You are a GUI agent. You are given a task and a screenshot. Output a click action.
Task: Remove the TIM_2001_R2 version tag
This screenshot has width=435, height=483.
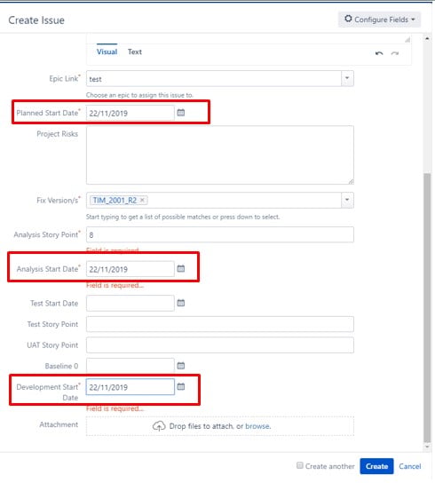(x=142, y=200)
